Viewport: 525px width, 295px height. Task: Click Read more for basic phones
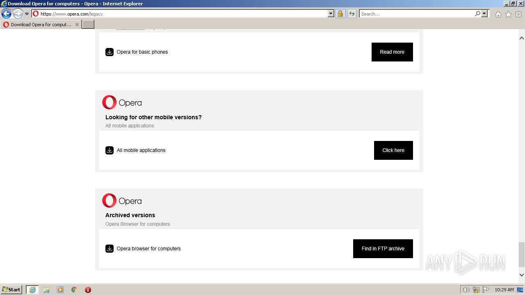(x=392, y=52)
